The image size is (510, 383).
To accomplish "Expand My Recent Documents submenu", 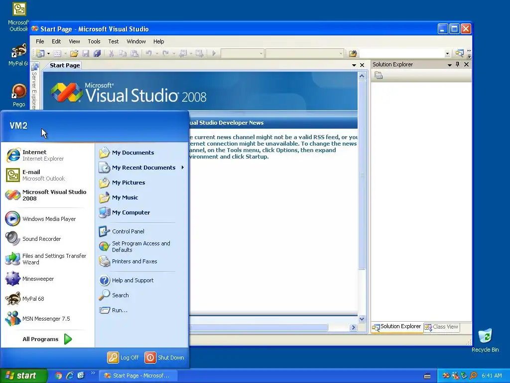I will click(142, 168).
